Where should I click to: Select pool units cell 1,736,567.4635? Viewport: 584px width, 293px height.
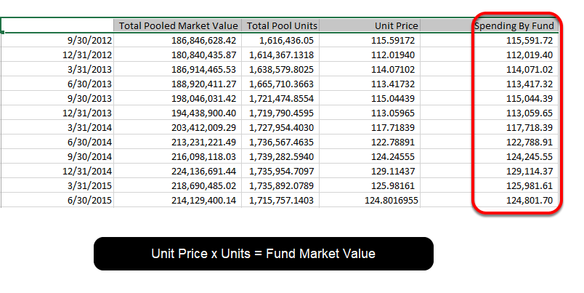click(x=280, y=142)
